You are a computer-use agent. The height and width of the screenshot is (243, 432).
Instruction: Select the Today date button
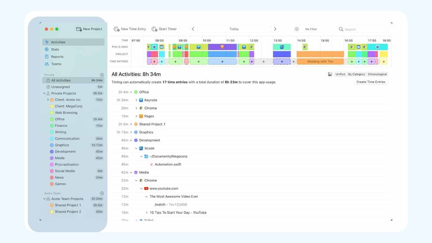(234, 29)
